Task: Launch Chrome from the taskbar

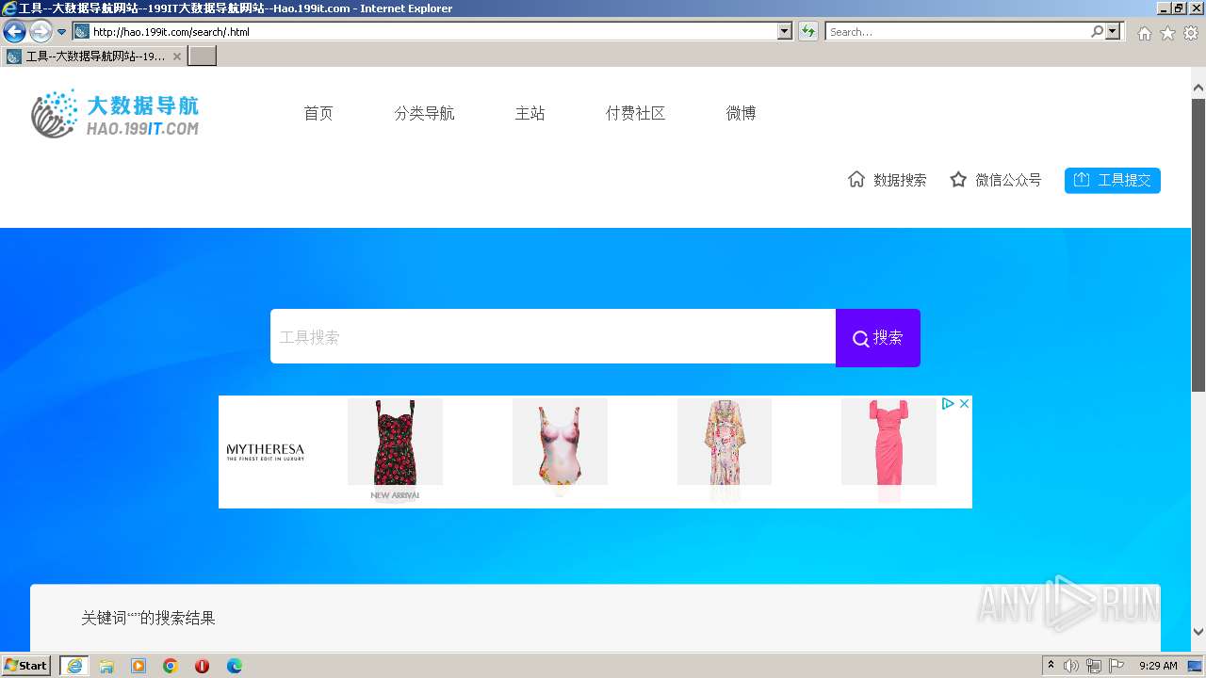Action: tap(171, 666)
